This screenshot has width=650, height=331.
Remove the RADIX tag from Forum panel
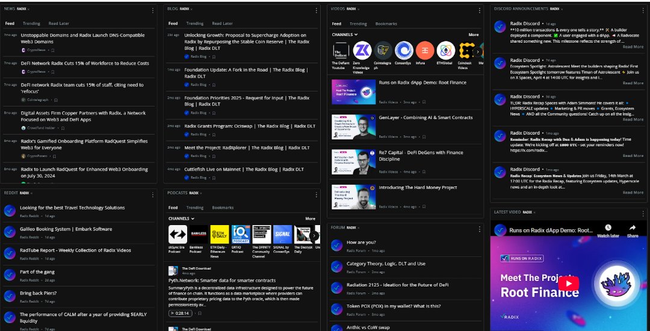[x=357, y=228]
